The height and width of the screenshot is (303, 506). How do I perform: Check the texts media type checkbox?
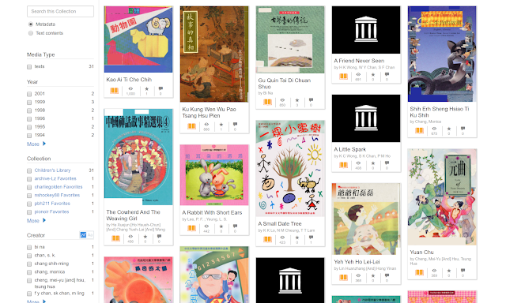coord(29,66)
